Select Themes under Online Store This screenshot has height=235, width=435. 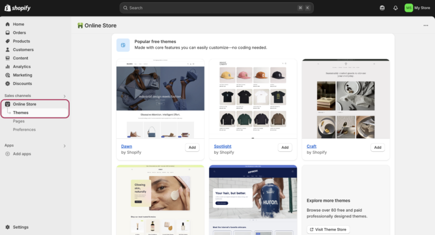(x=20, y=113)
